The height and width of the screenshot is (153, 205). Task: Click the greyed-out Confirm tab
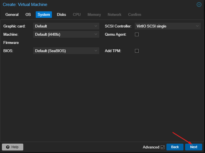pos(134,14)
